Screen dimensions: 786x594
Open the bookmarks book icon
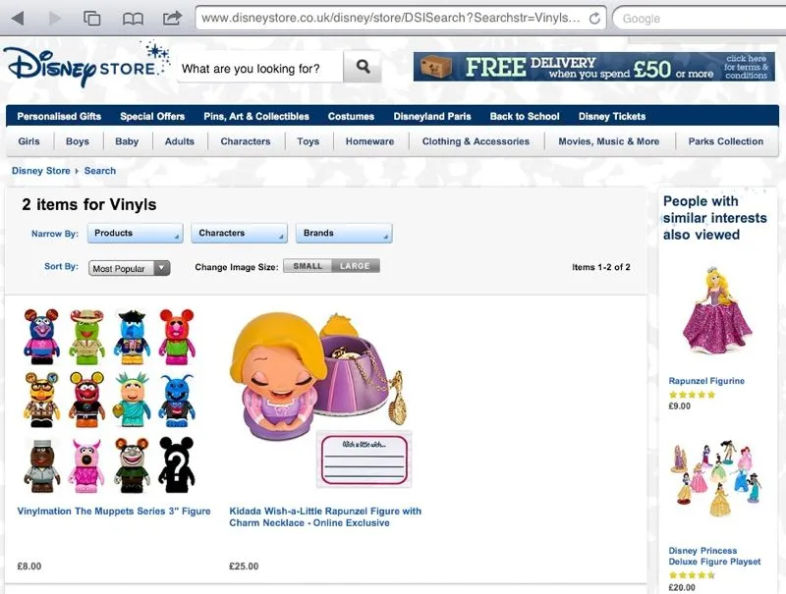click(133, 19)
